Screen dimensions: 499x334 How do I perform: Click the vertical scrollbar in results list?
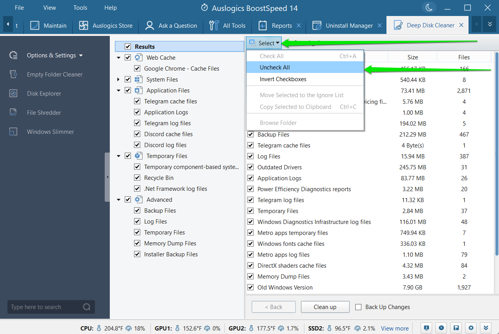[496, 156]
